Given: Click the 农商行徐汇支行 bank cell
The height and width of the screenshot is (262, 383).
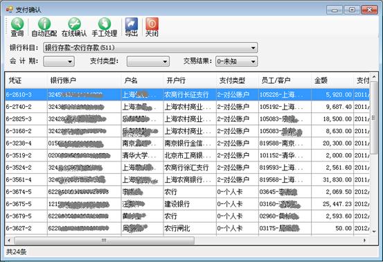Looking at the screenshot, I should click(x=190, y=168).
